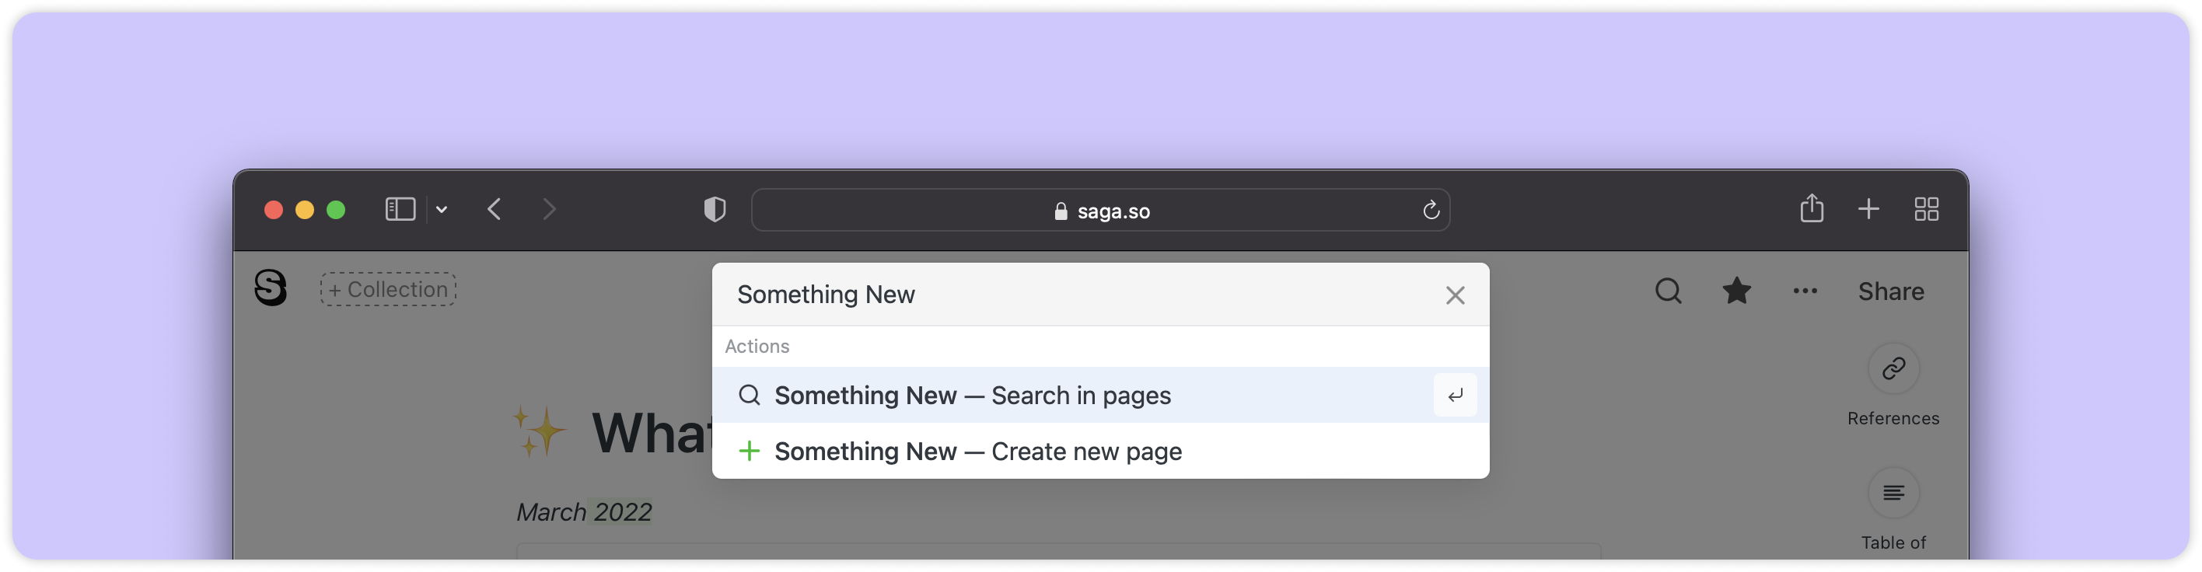Open the search magnifier icon
Viewport: 2202px width, 572px height.
[1668, 291]
